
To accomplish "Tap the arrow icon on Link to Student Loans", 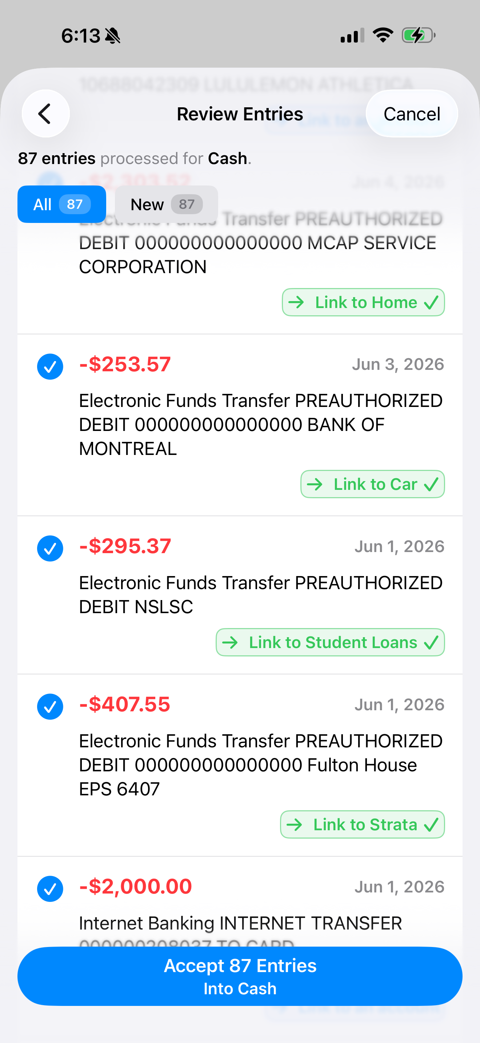I will tap(230, 643).
